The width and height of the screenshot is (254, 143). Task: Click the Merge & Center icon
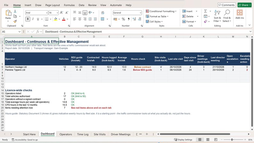[x=103, y=19]
